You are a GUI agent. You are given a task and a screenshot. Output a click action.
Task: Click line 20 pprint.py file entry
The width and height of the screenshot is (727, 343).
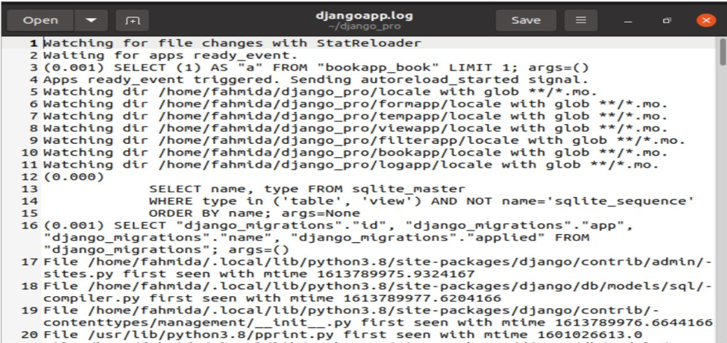click(343, 334)
